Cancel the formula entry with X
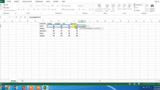This screenshot has width=160, height=90. 16,17
